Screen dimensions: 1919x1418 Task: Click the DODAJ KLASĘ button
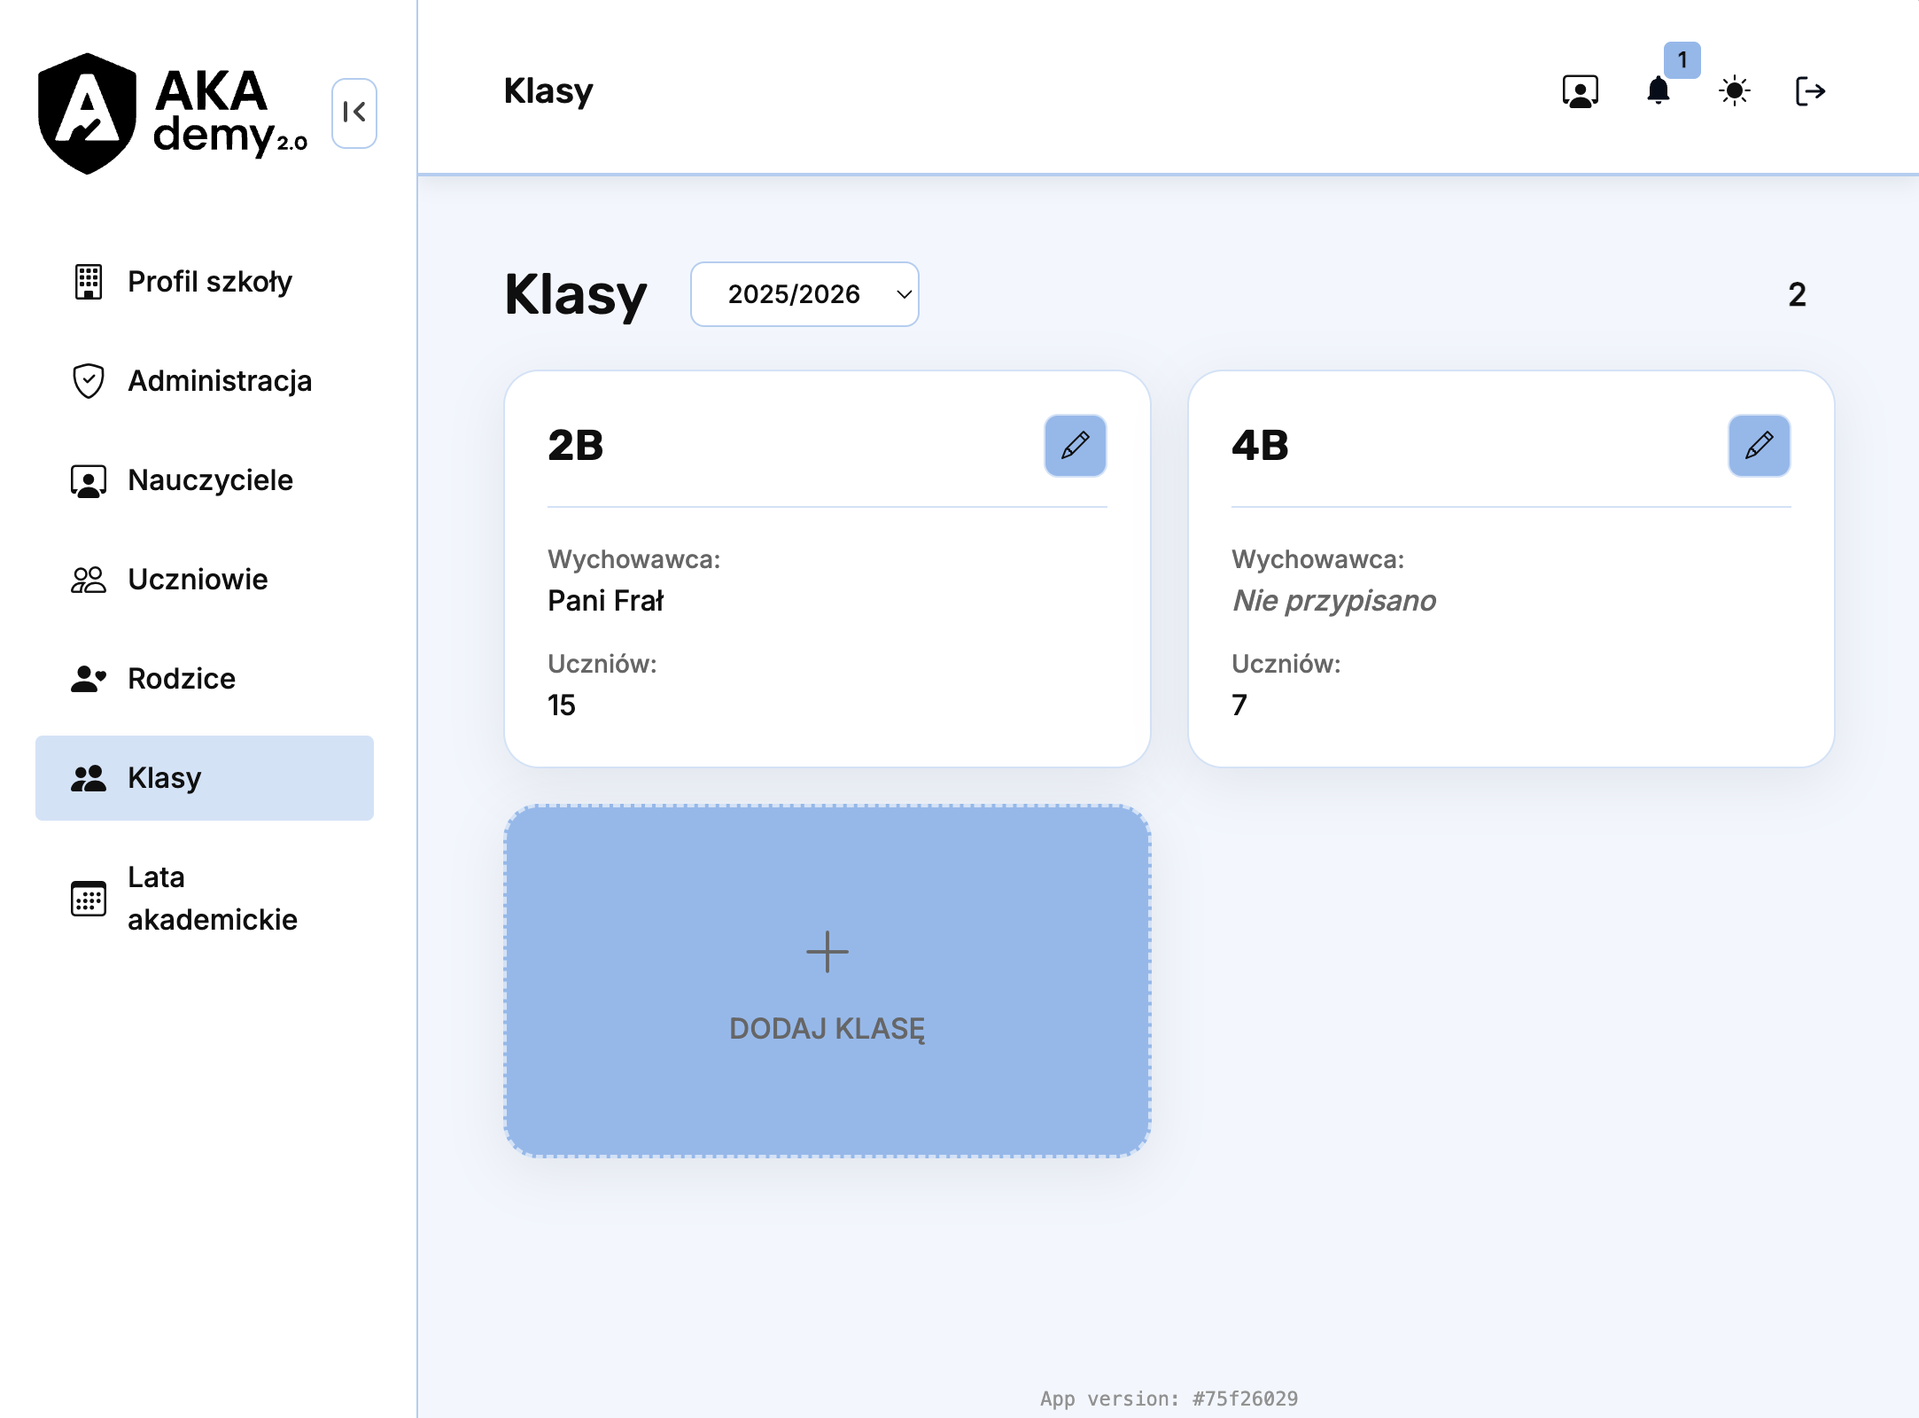(827, 1028)
